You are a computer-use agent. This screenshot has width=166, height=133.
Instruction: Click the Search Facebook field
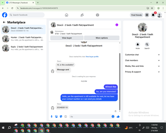[27, 15]
